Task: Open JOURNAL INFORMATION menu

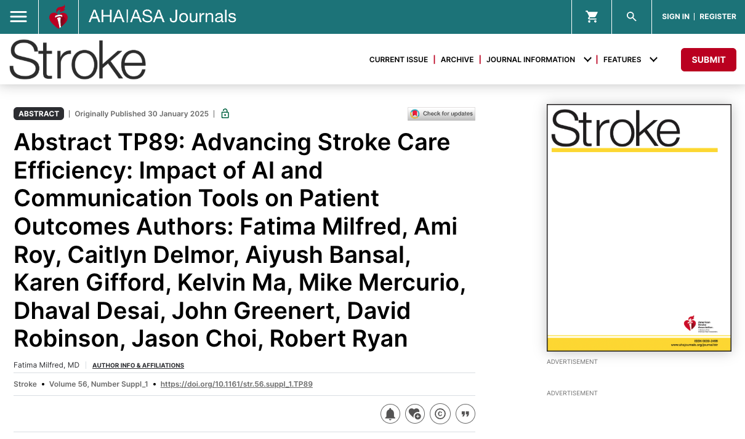Action: point(531,60)
